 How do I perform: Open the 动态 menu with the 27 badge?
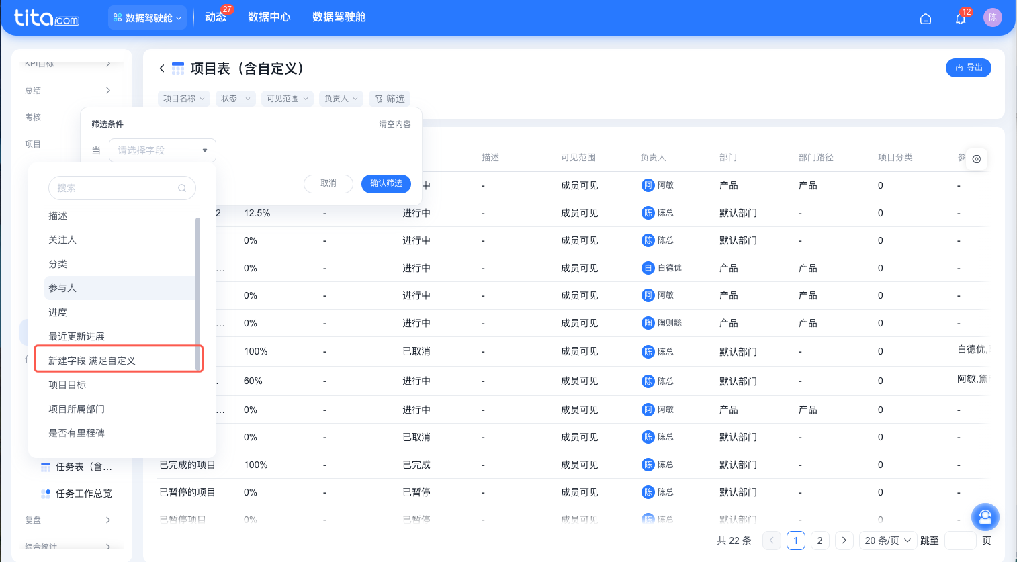click(215, 17)
